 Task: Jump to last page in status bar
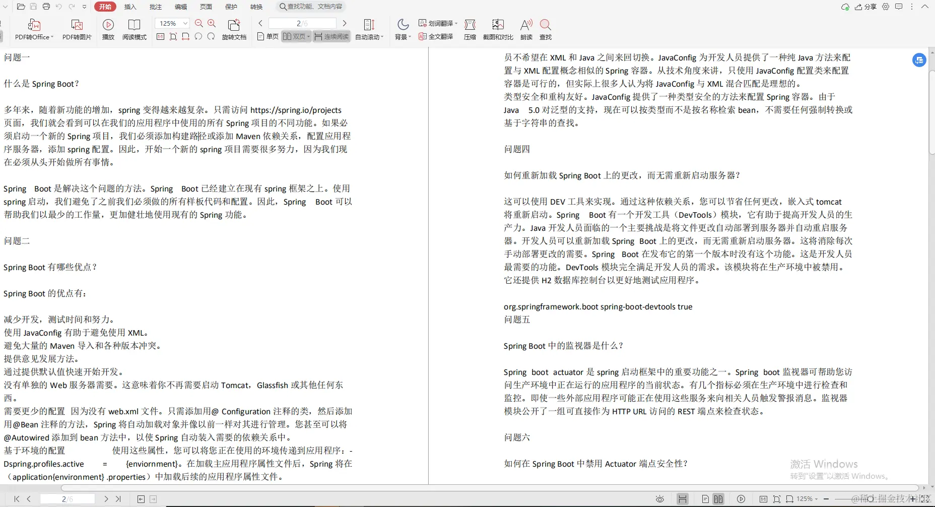(x=118, y=499)
